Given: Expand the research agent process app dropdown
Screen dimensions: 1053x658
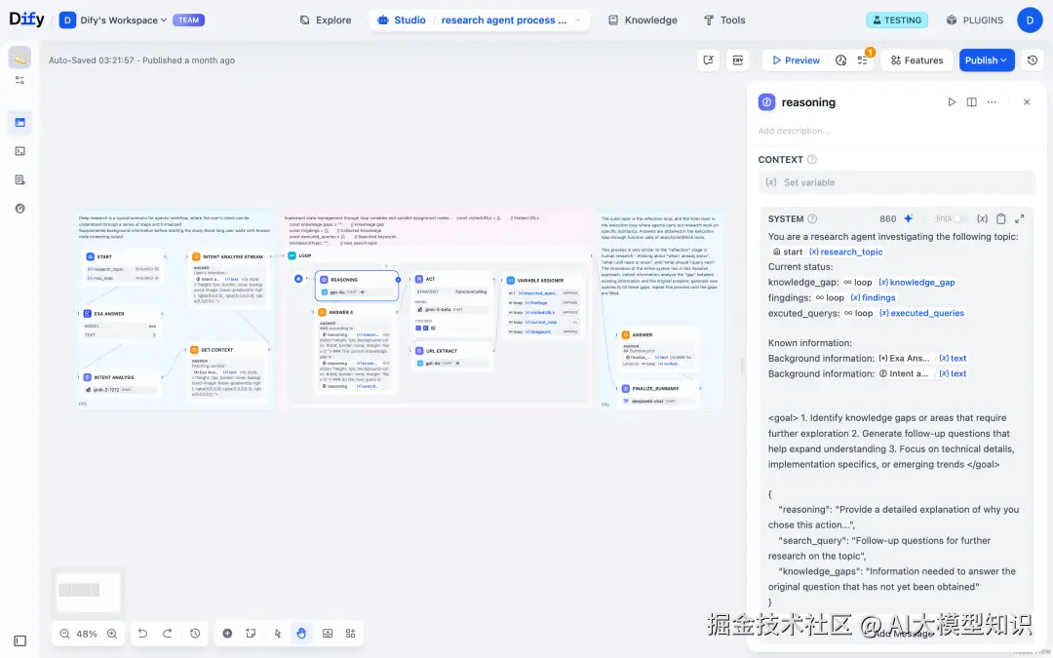Looking at the screenshot, I should (x=577, y=20).
